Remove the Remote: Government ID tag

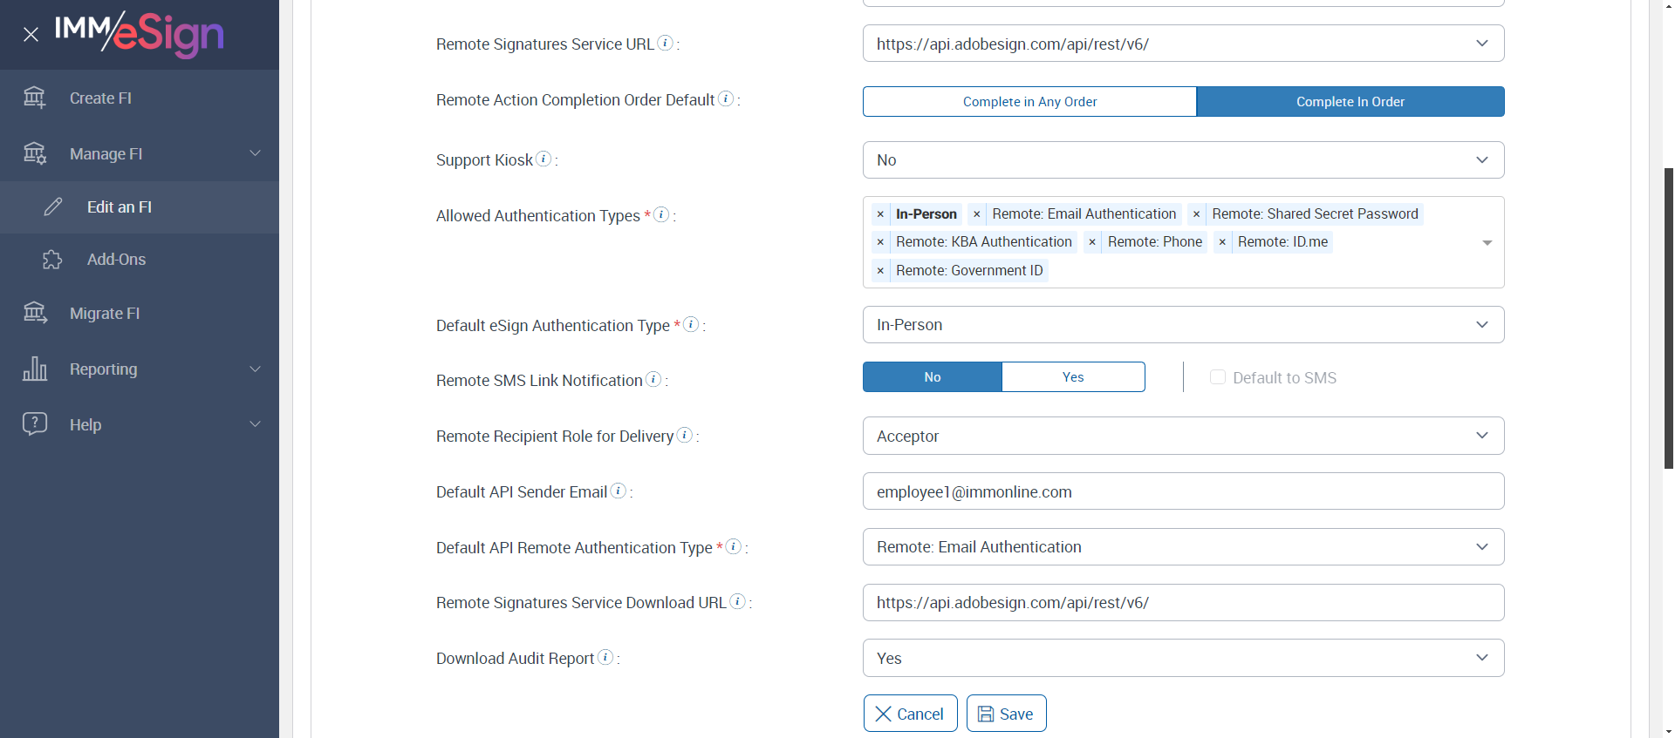(x=880, y=271)
